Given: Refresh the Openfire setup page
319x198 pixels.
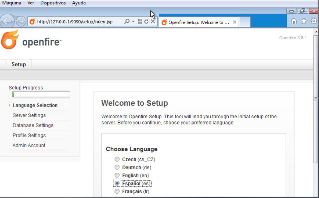Looking at the screenshot, I should [x=146, y=22].
